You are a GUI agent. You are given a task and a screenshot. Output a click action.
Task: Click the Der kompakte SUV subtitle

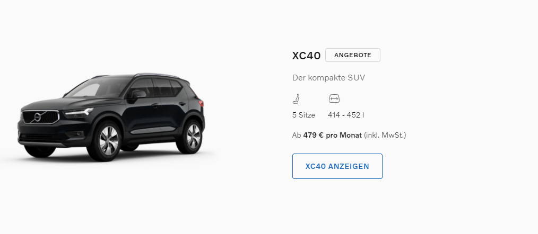329,78
